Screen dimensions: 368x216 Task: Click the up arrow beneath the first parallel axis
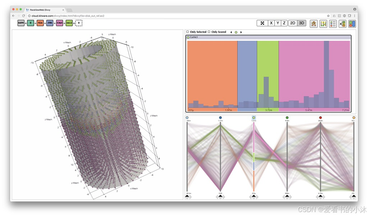click(187, 196)
